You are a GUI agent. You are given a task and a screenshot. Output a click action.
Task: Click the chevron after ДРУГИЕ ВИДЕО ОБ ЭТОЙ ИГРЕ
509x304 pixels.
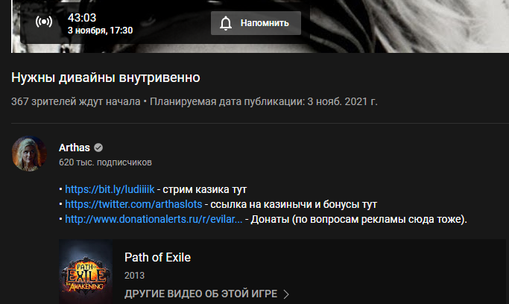click(286, 294)
